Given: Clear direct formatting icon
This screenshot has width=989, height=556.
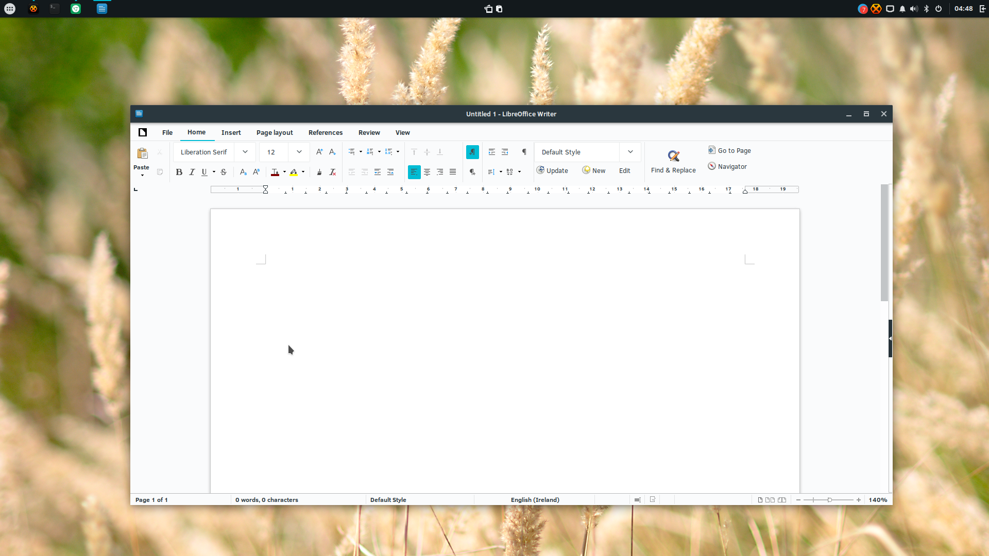Looking at the screenshot, I should click(332, 172).
